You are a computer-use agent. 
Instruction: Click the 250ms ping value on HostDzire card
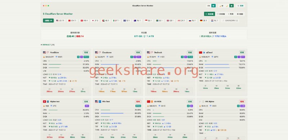click(x=49, y=91)
